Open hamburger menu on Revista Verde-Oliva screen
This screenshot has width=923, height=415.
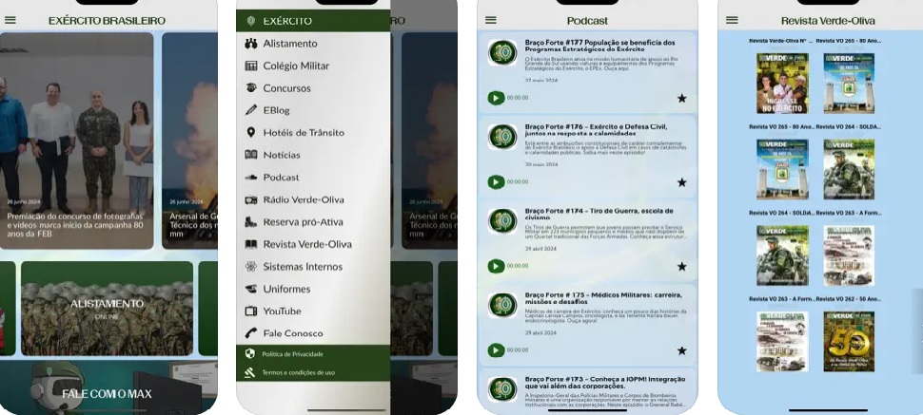732,20
